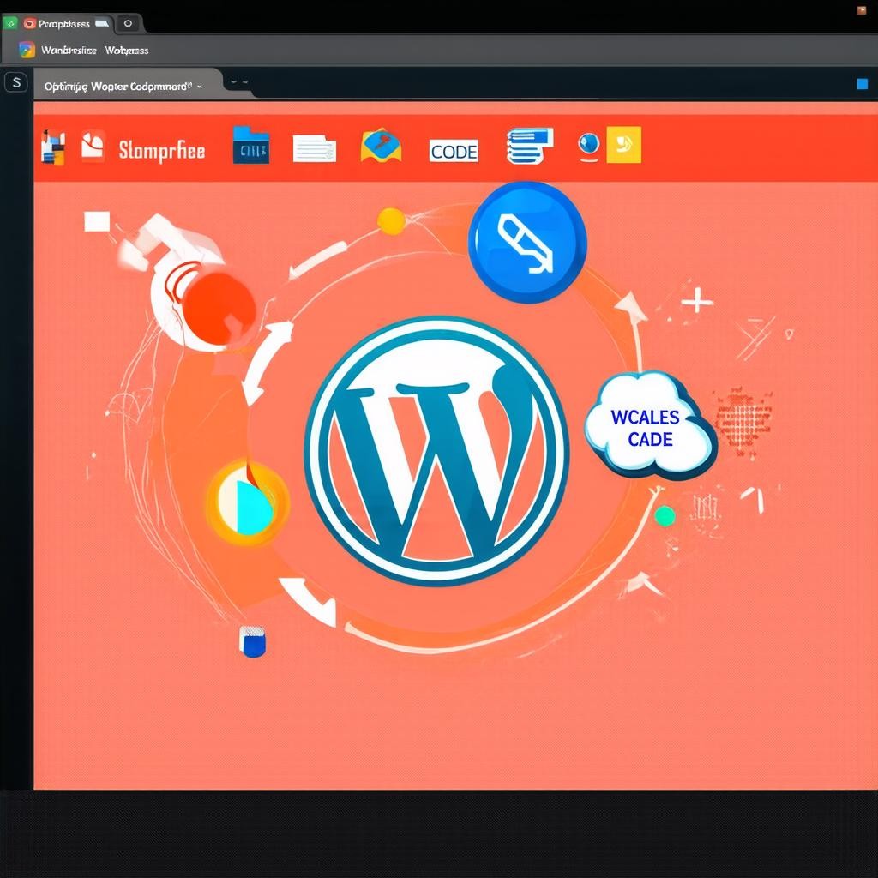This screenshot has width=878, height=878.
Task: Click the blue pen circle icon
Action: 527,241
